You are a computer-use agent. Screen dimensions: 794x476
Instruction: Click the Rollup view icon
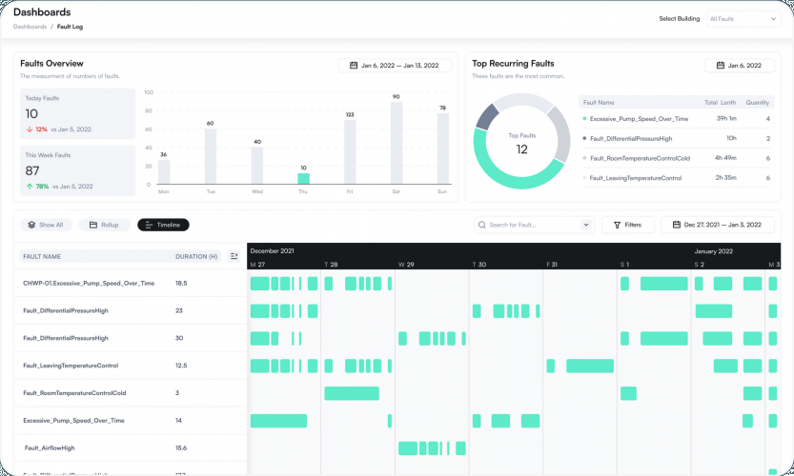93,225
